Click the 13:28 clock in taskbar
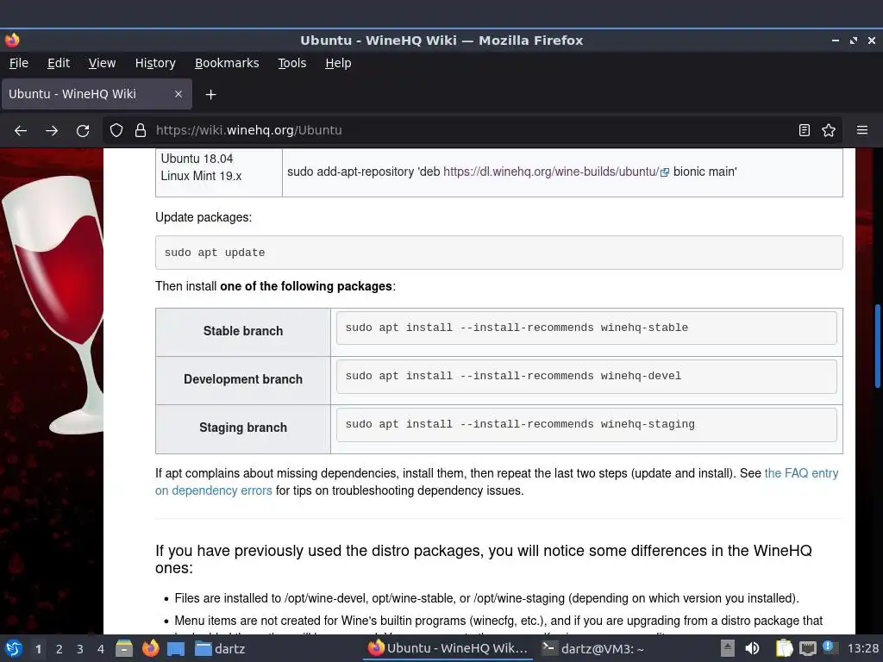This screenshot has width=883, height=662. pos(862,648)
